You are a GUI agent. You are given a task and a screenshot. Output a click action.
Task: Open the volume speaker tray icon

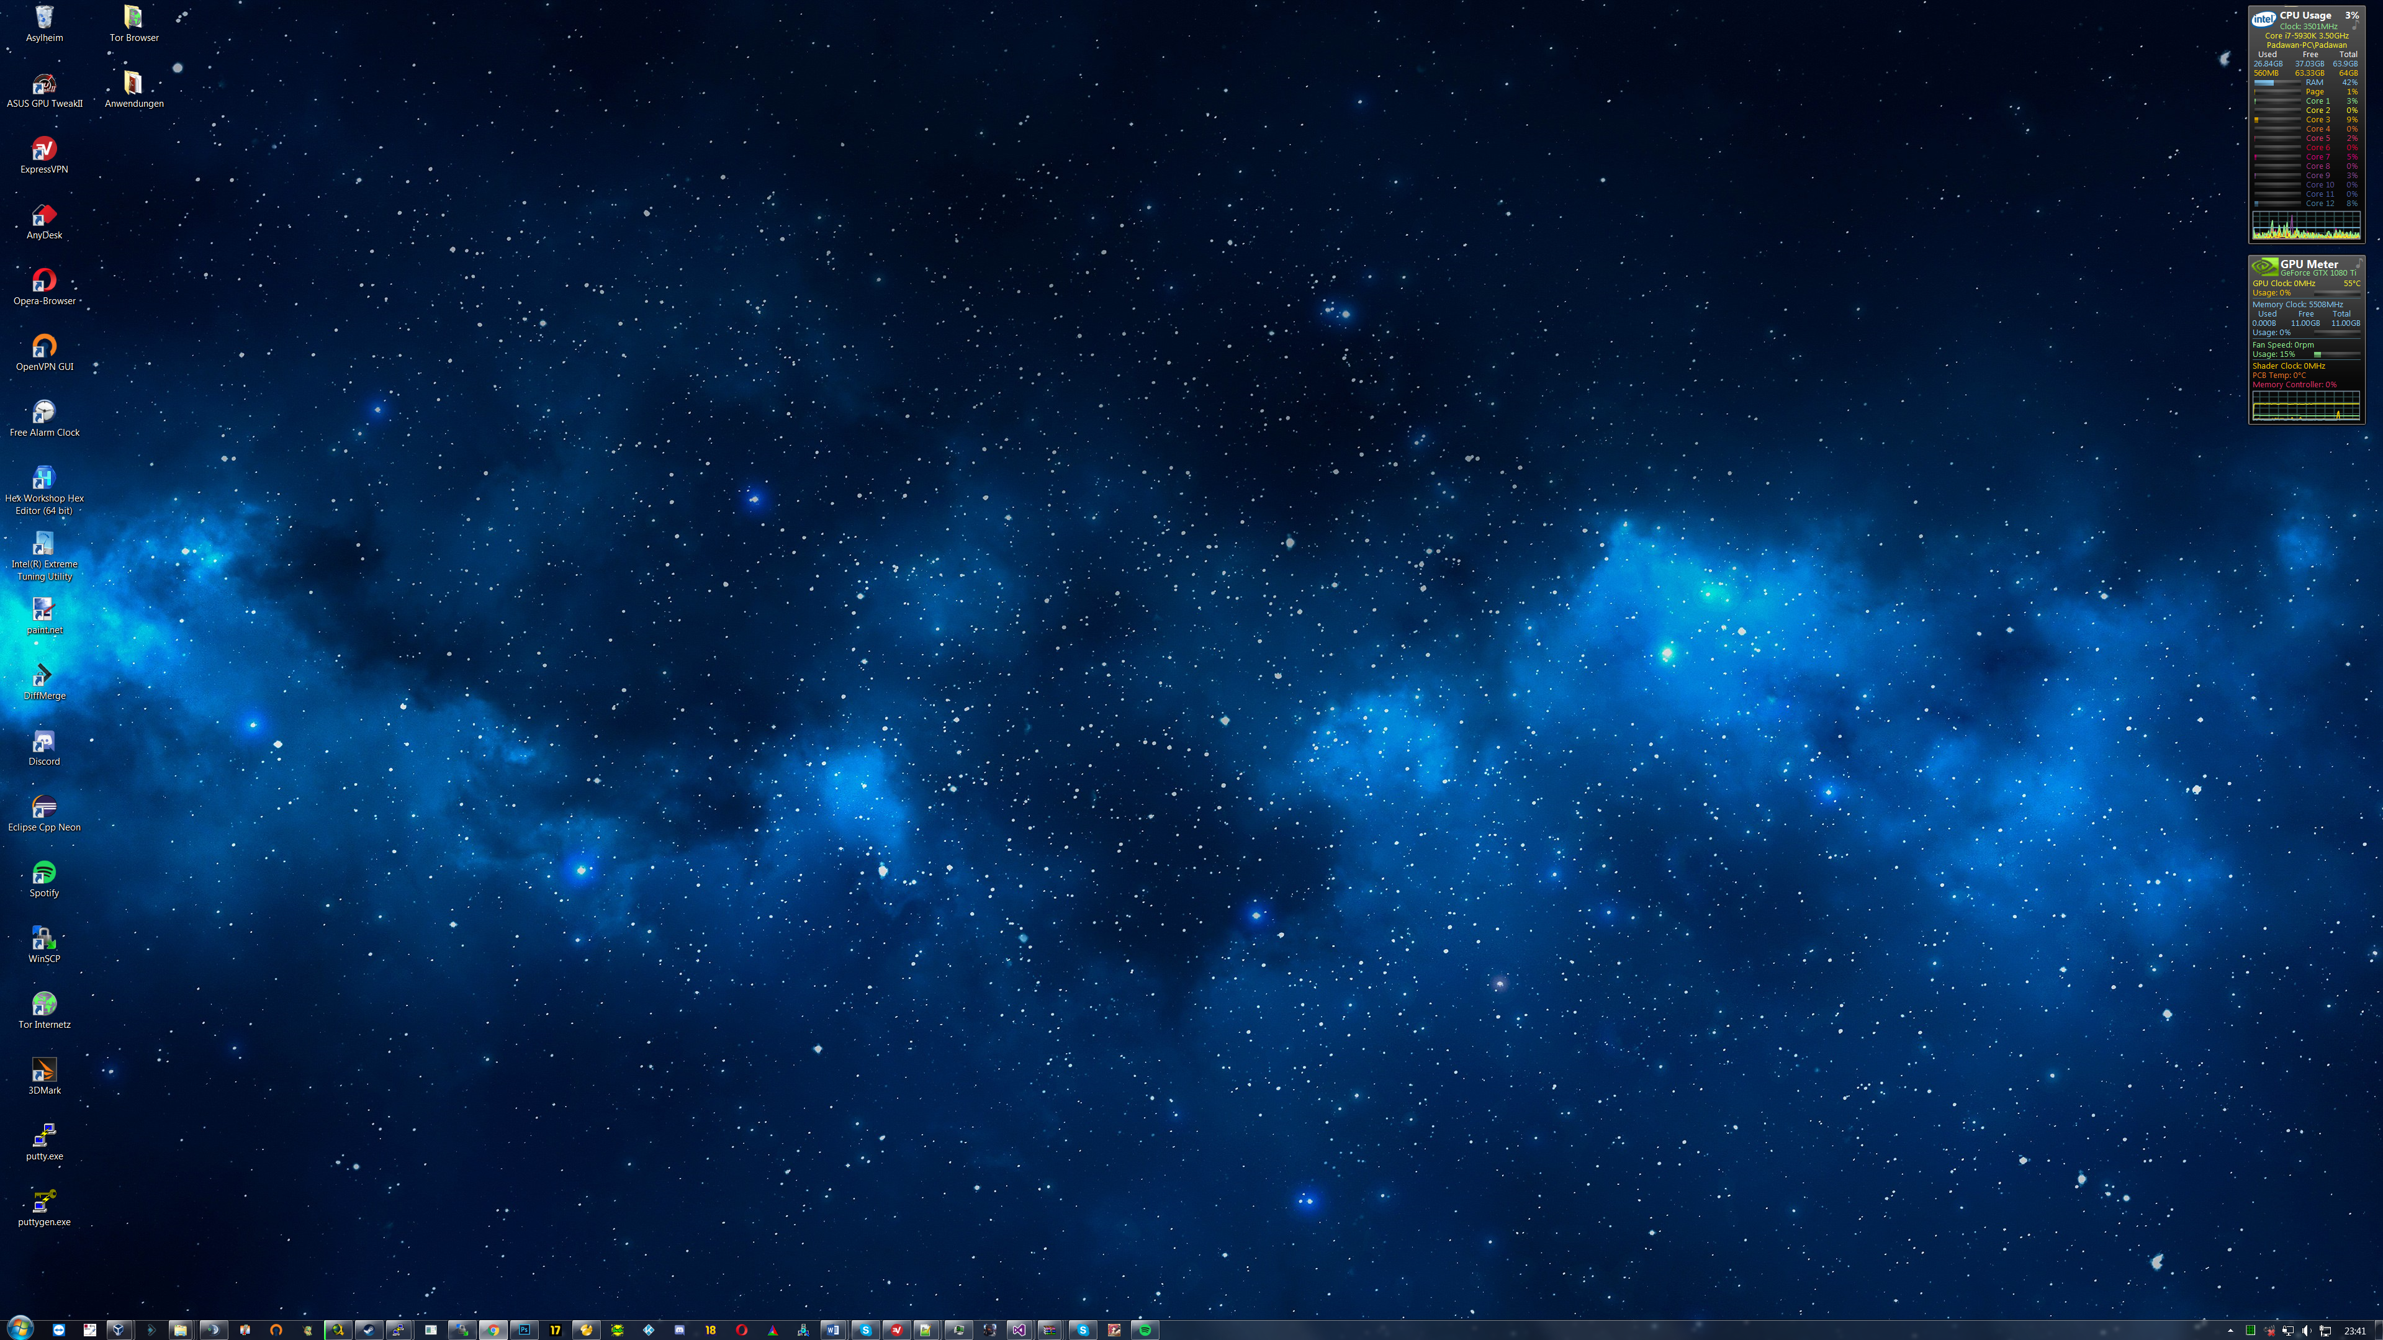click(2307, 1331)
